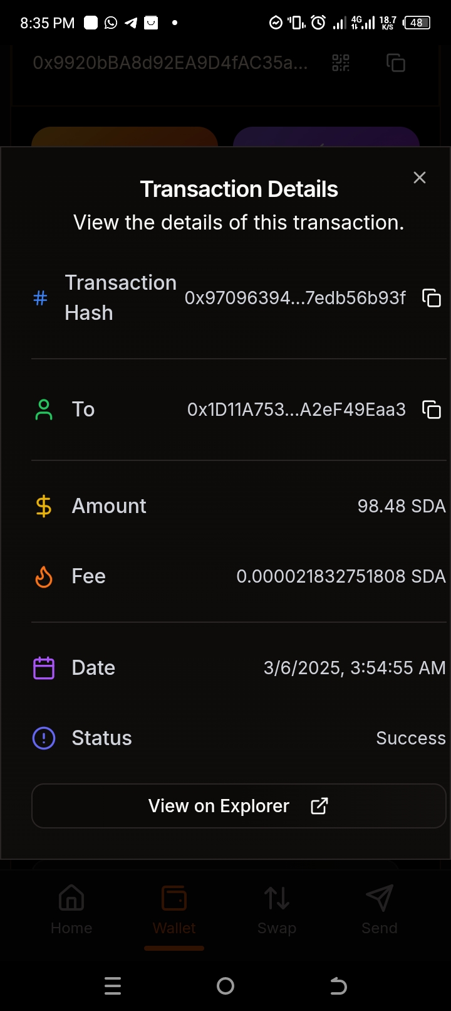Copy wallet address at top
This screenshot has height=1011, width=451.
tap(396, 63)
